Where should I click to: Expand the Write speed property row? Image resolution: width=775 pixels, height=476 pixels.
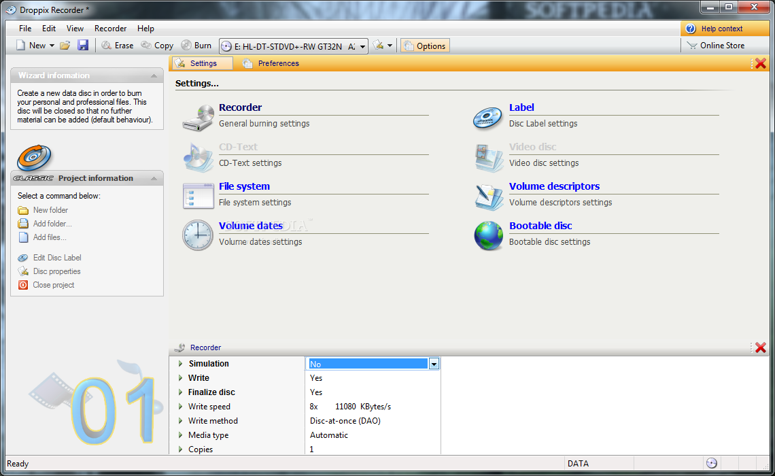[x=180, y=407]
